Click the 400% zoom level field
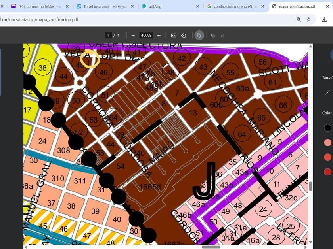Screen dimensions: 333x249 (146, 35)
